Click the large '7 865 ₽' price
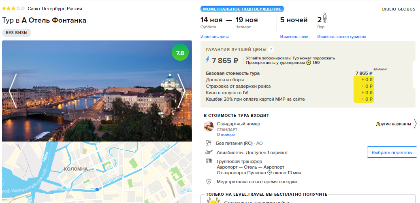 click(225, 60)
